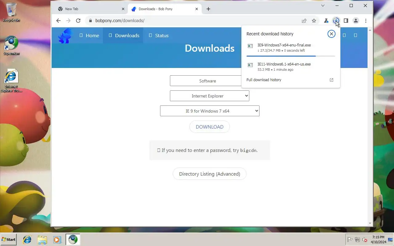Click the lock icon in address bar
Image resolution: width=394 pixels, height=246 pixels.
pos(90,21)
